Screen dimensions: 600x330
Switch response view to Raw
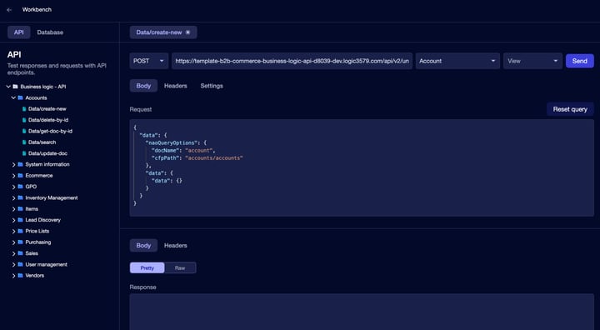pos(180,268)
